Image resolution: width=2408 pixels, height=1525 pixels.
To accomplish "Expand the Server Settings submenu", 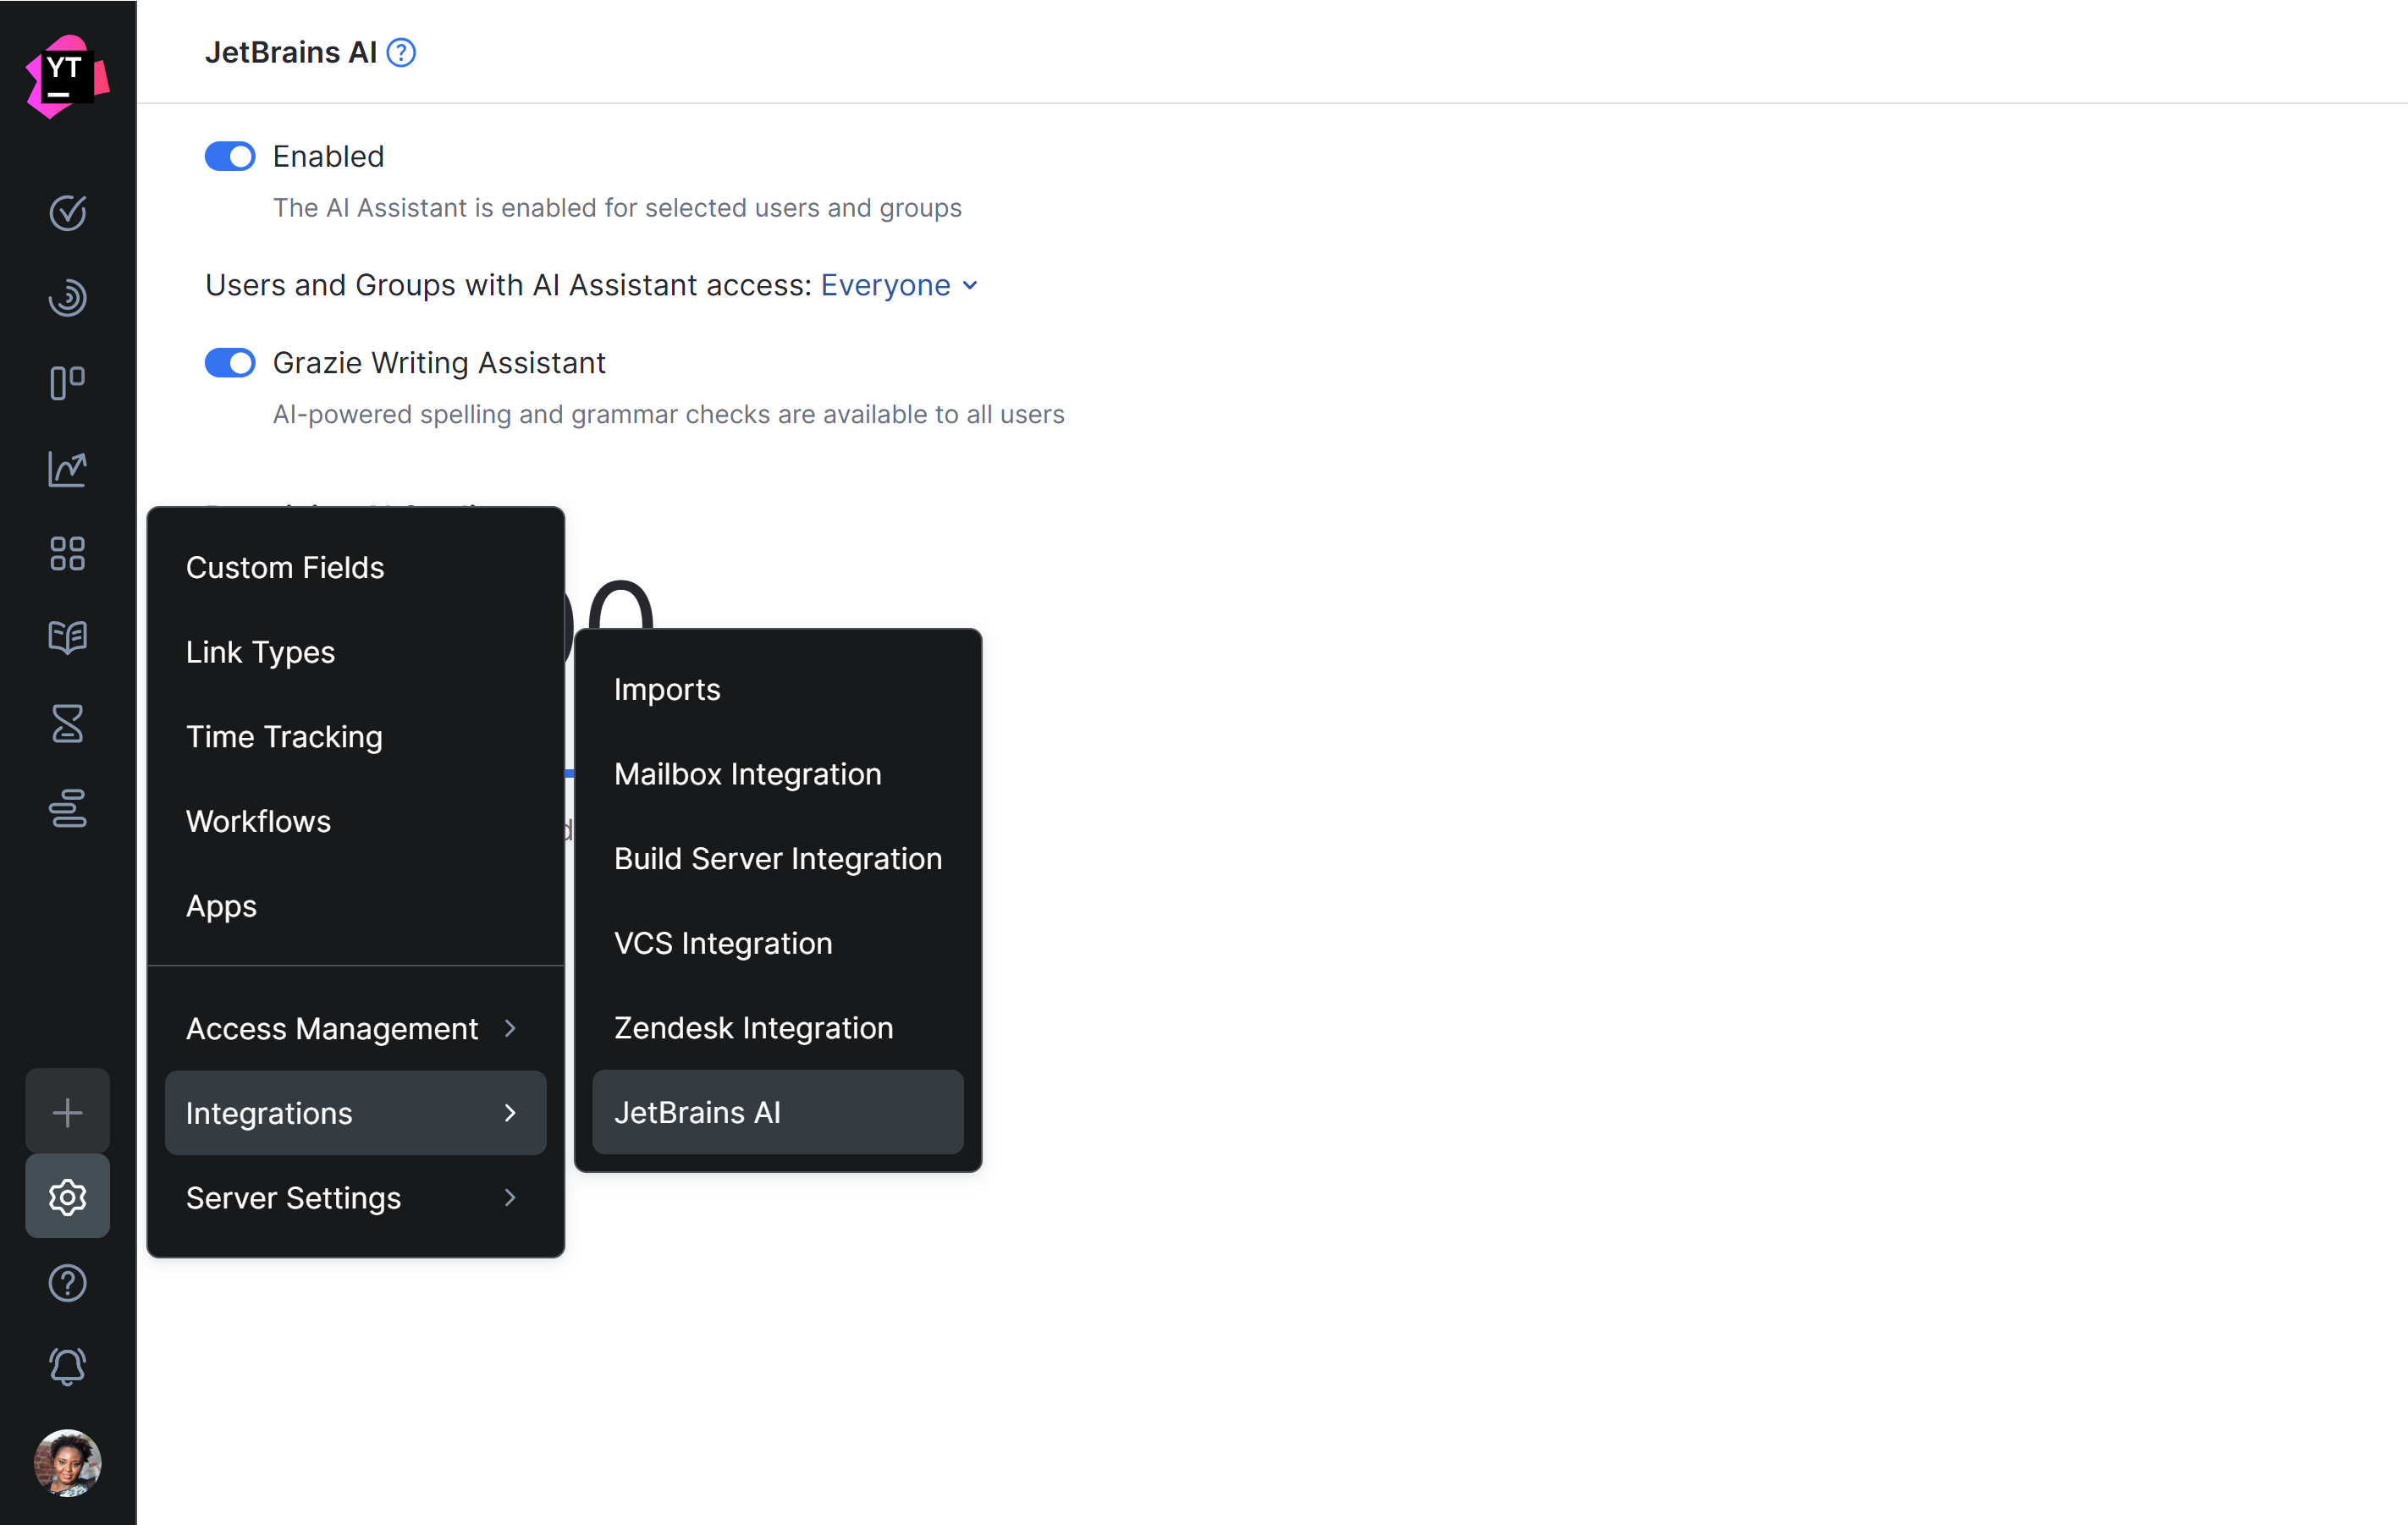I will (x=355, y=1198).
